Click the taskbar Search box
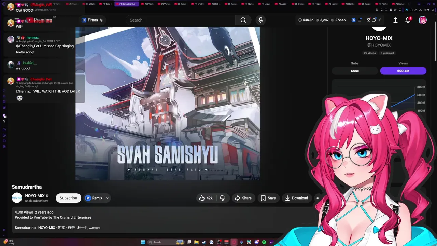 click(166, 242)
